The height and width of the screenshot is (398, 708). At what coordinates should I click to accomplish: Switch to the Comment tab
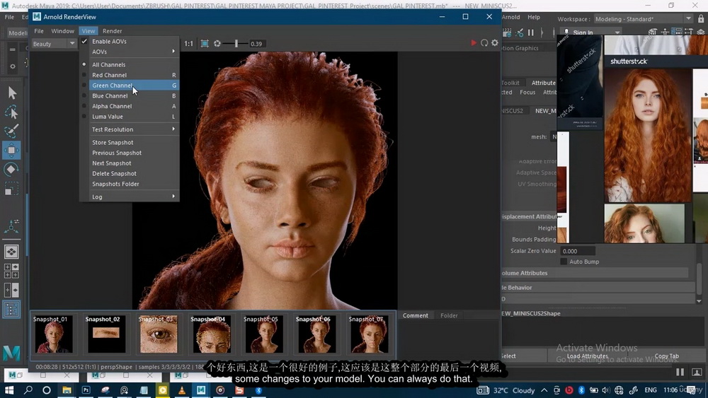(x=415, y=315)
